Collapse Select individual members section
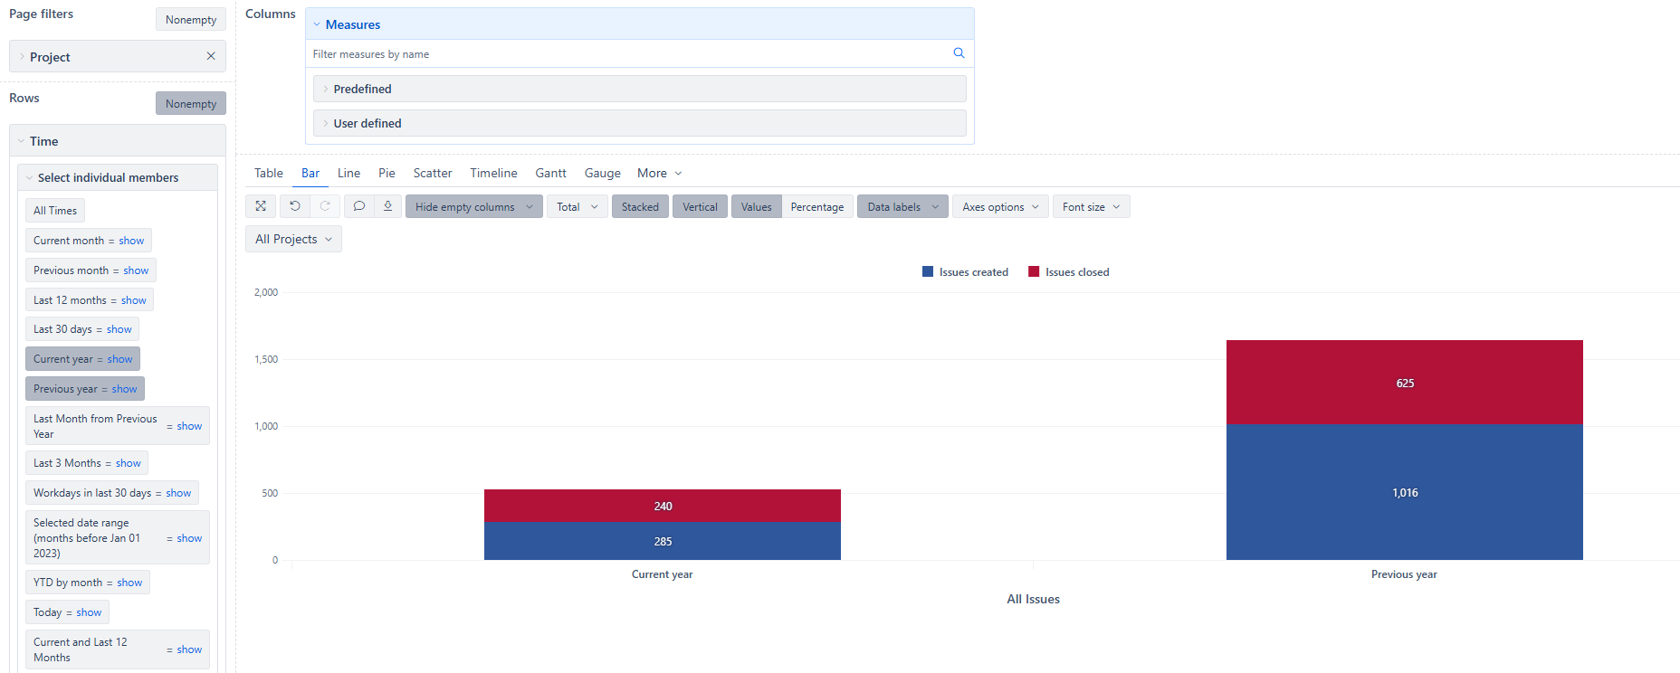1680x673 pixels. 117,177
